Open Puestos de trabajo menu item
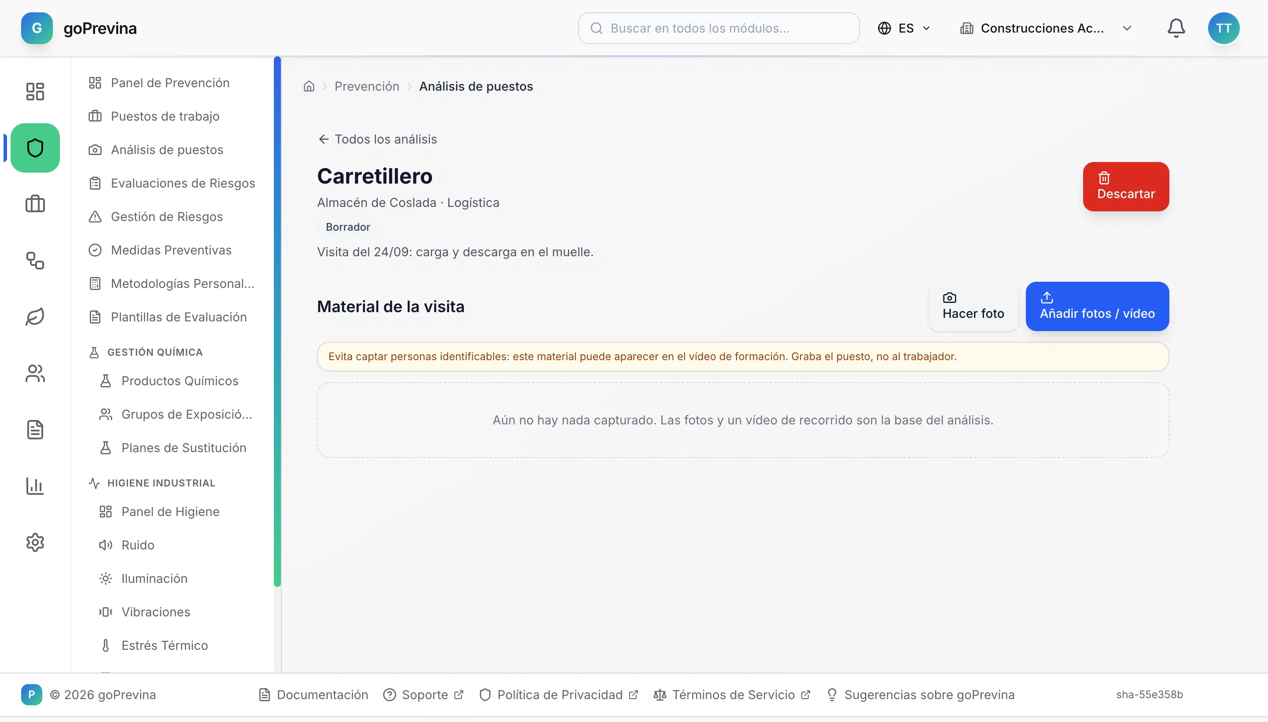 173,116
